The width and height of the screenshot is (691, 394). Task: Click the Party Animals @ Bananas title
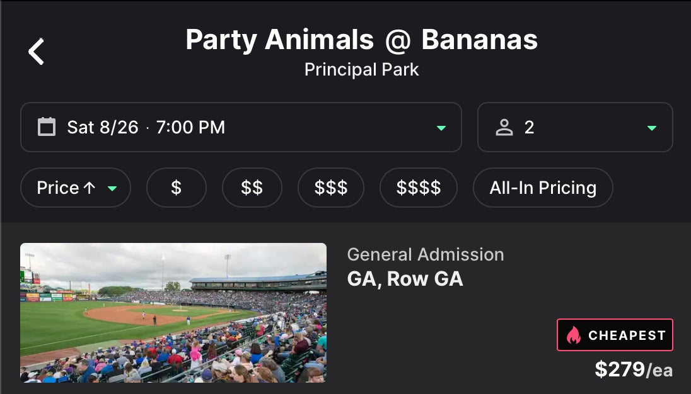(361, 40)
